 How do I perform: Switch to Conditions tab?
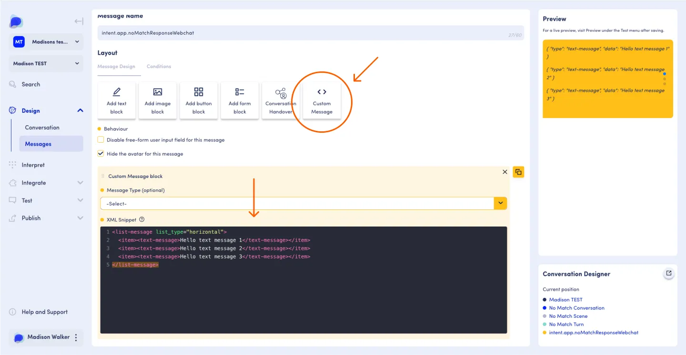(159, 67)
